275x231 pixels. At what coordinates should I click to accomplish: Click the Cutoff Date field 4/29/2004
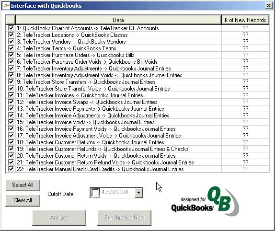(115, 192)
